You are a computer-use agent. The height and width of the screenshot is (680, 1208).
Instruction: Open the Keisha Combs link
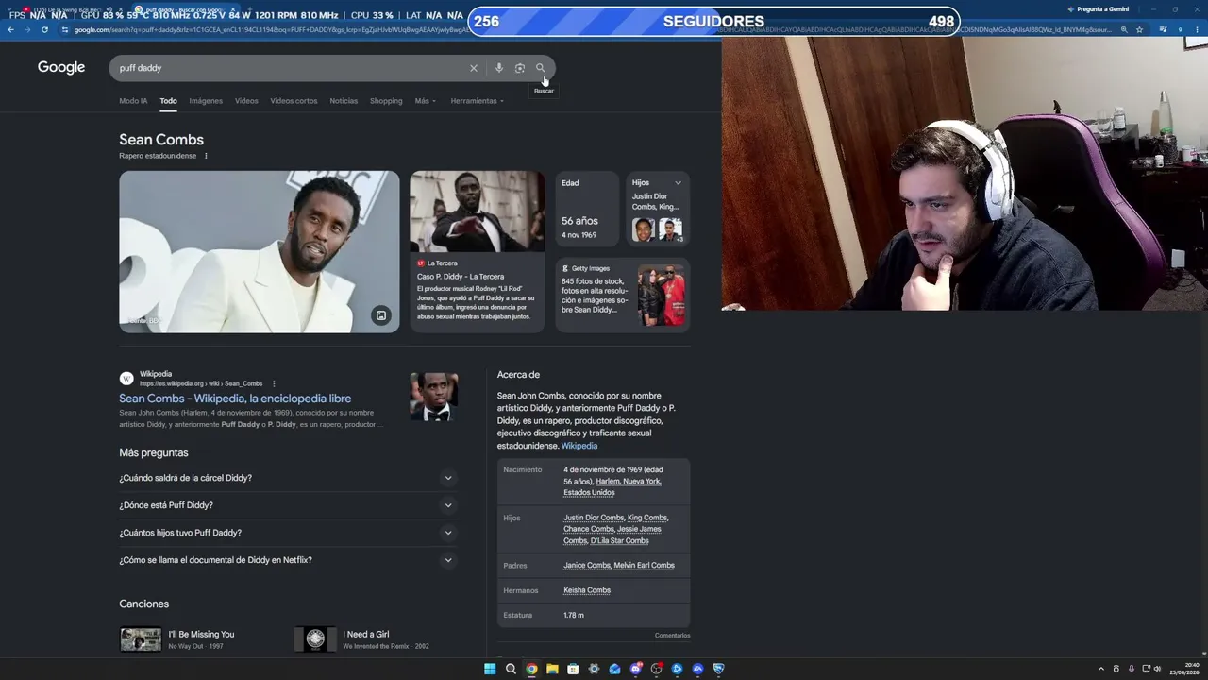[587, 590]
